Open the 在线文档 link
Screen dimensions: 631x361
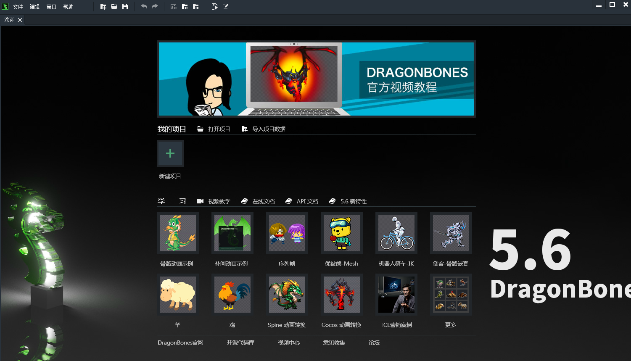pos(264,201)
